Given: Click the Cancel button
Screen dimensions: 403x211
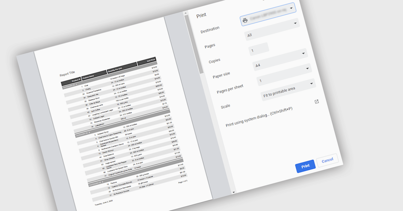Looking at the screenshot, I should pos(327,161).
